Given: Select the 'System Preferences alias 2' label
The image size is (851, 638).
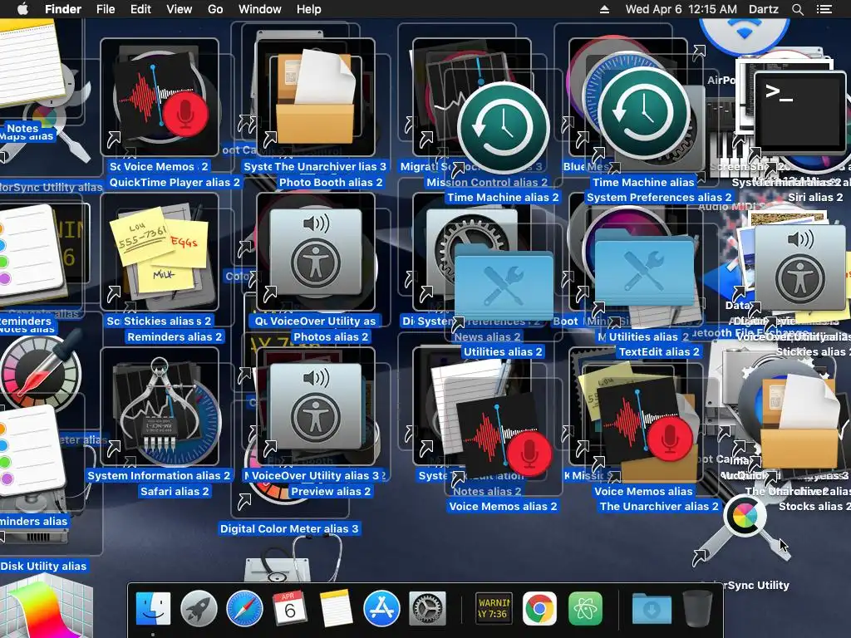Looking at the screenshot, I should [x=659, y=198].
